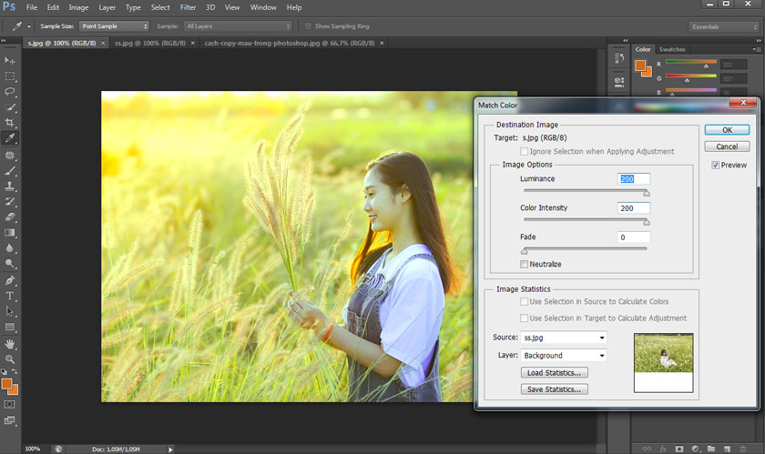This screenshot has height=454, width=765.
Task: Click the Fade slider handle
Action: 525,250
